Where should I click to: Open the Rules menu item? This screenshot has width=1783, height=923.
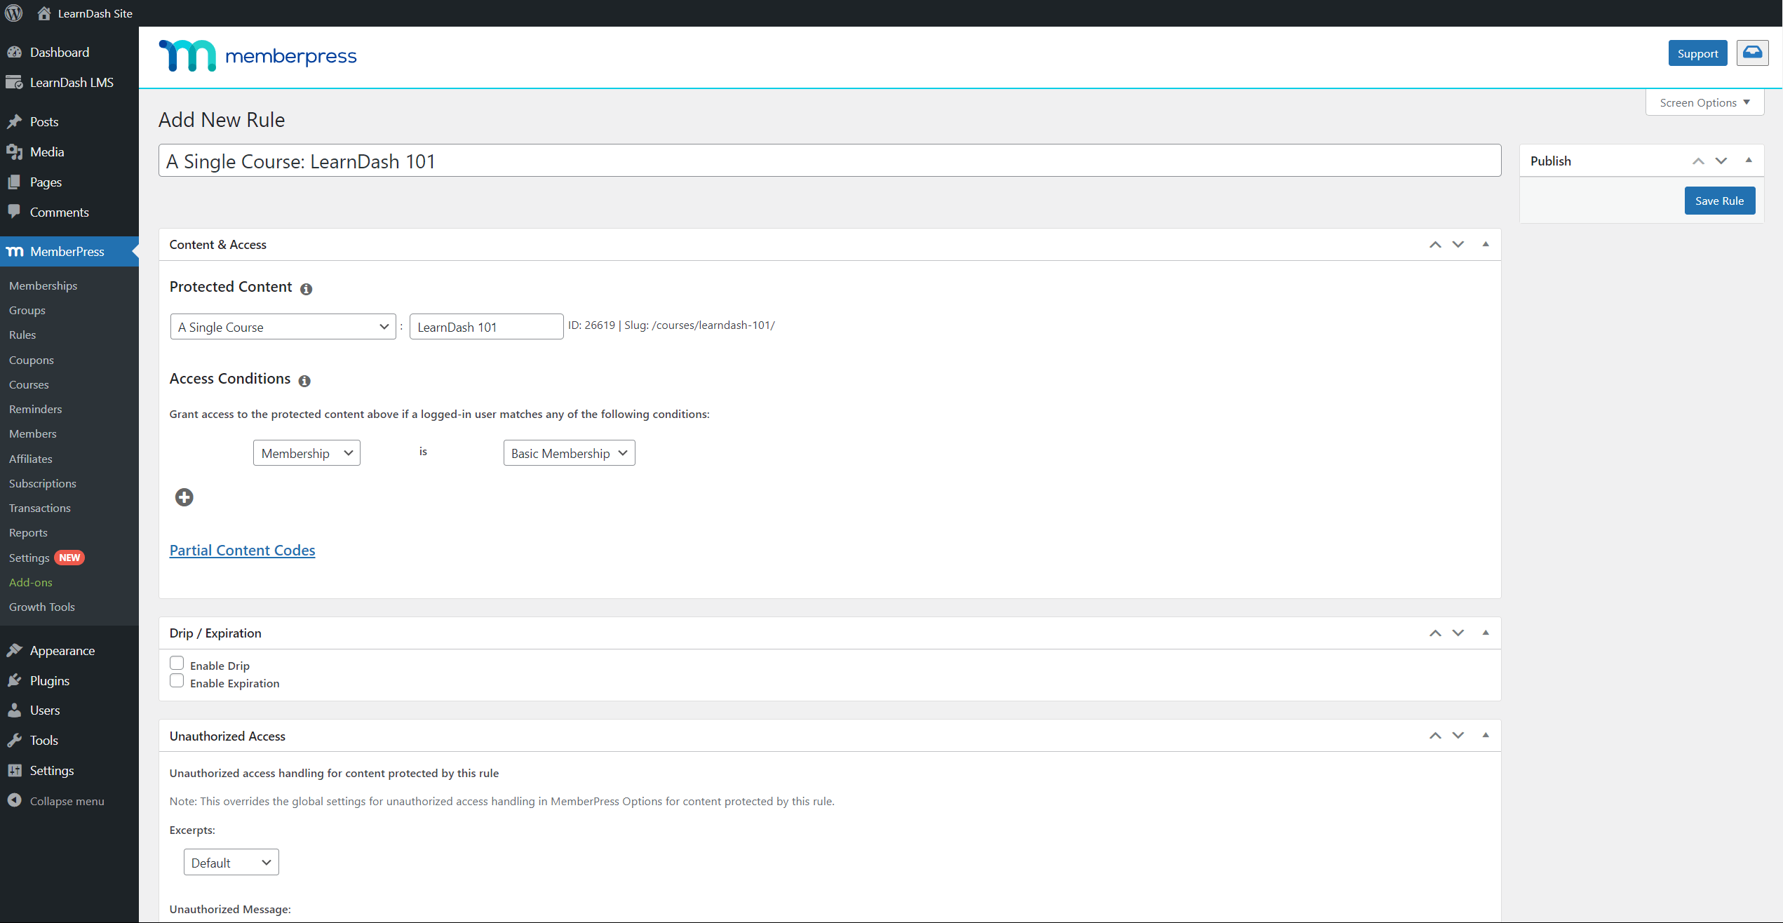click(x=22, y=335)
